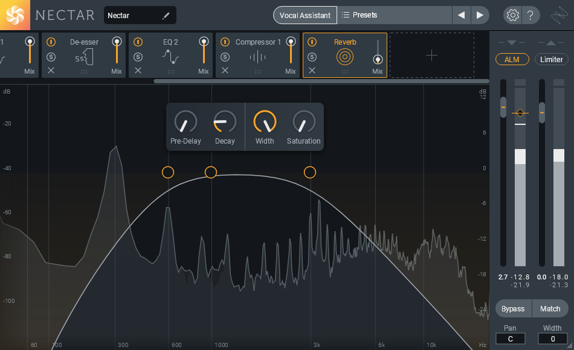This screenshot has height=350, width=574.
Task: Click the Bypass button
Action: click(513, 309)
